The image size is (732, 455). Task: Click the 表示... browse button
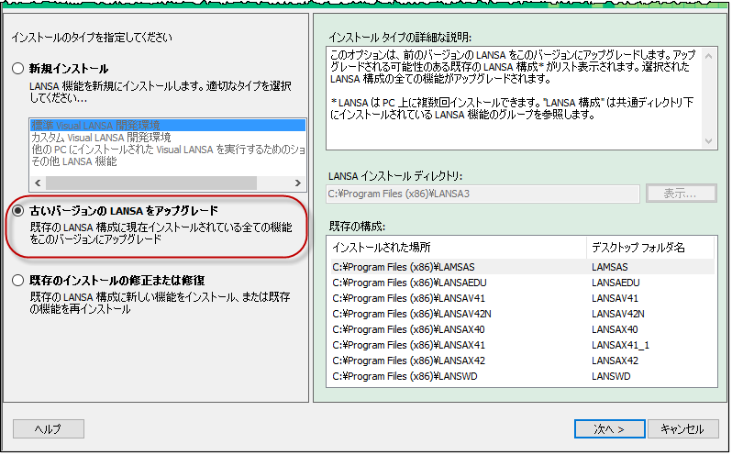[x=682, y=194]
